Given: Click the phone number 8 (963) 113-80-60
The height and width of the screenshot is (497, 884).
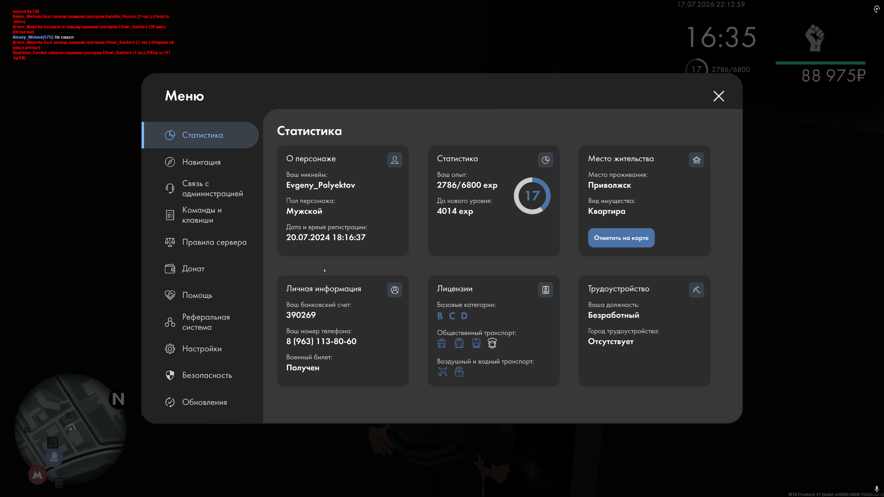Looking at the screenshot, I should (x=321, y=341).
